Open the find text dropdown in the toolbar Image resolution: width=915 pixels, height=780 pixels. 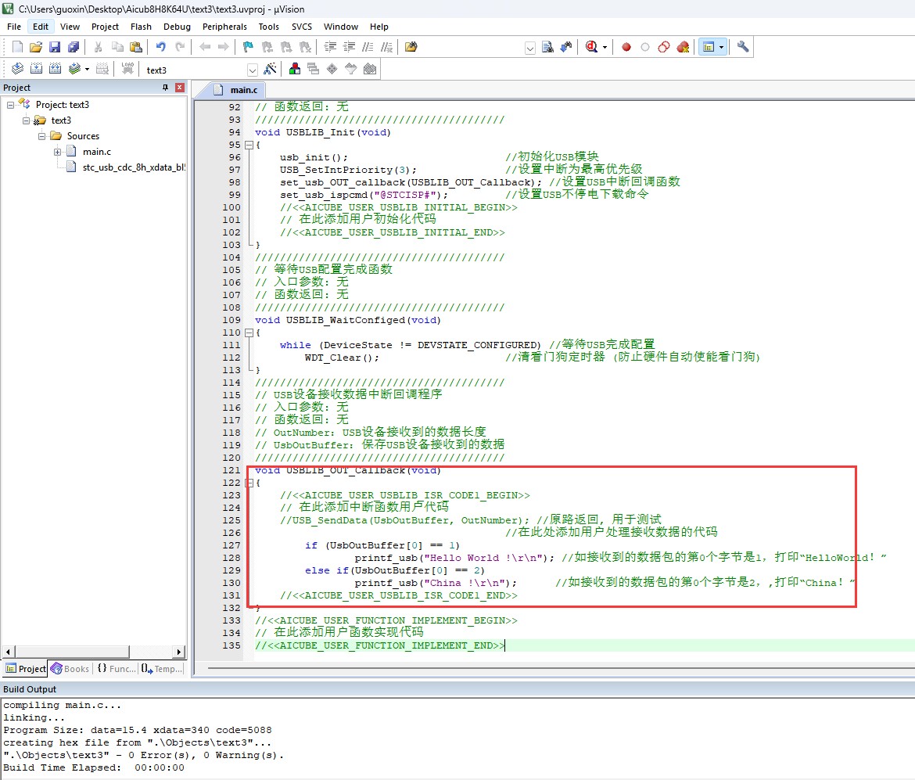pos(530,48)
